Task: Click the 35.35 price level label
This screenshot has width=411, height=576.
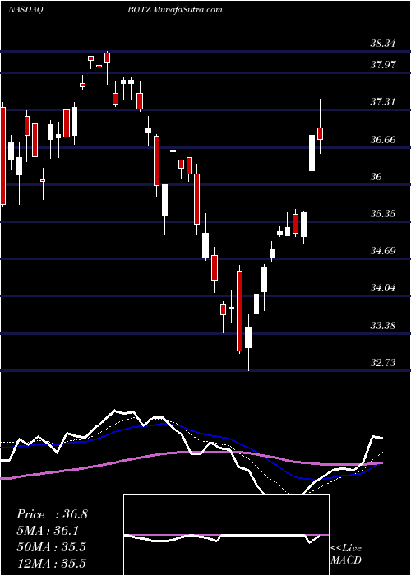Action: point(383,213)
